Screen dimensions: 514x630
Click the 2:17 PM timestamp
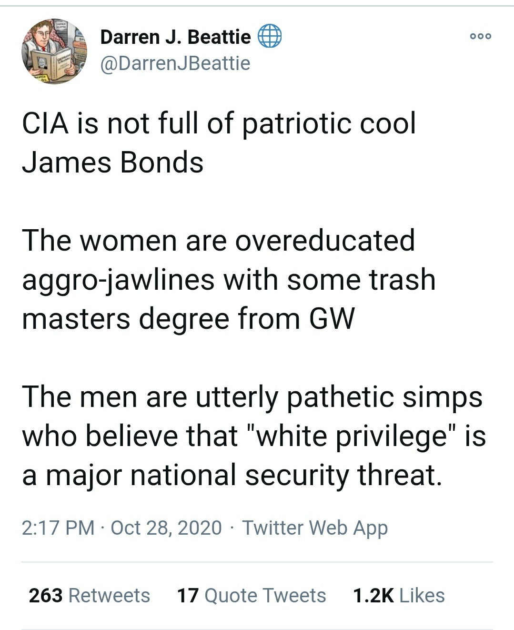[x=58, y=528]
